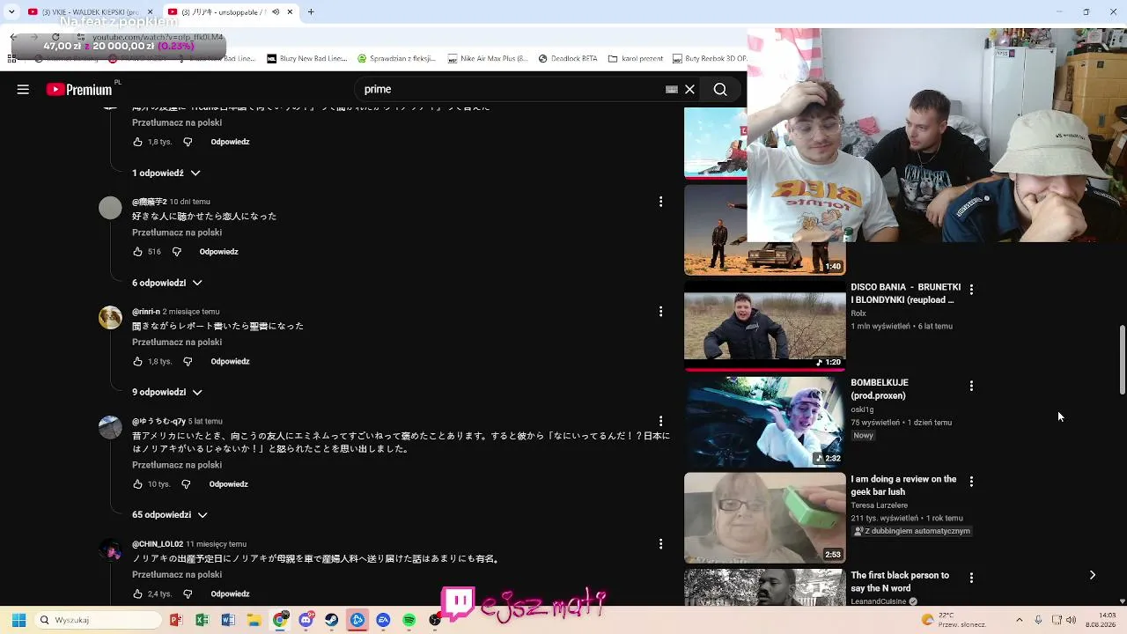Open more options for DISCO BANIA video
The height and width of the screenshot is (634, 1127).
pos(971,289)
